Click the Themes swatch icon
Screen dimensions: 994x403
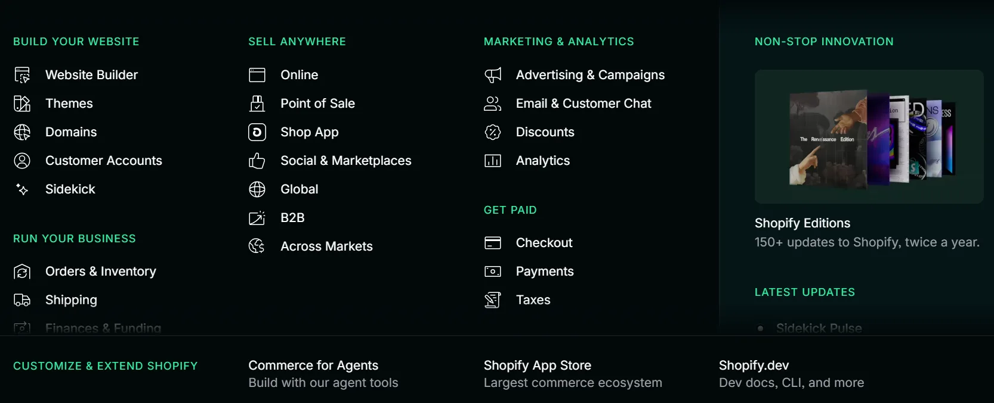pos(22,104)
